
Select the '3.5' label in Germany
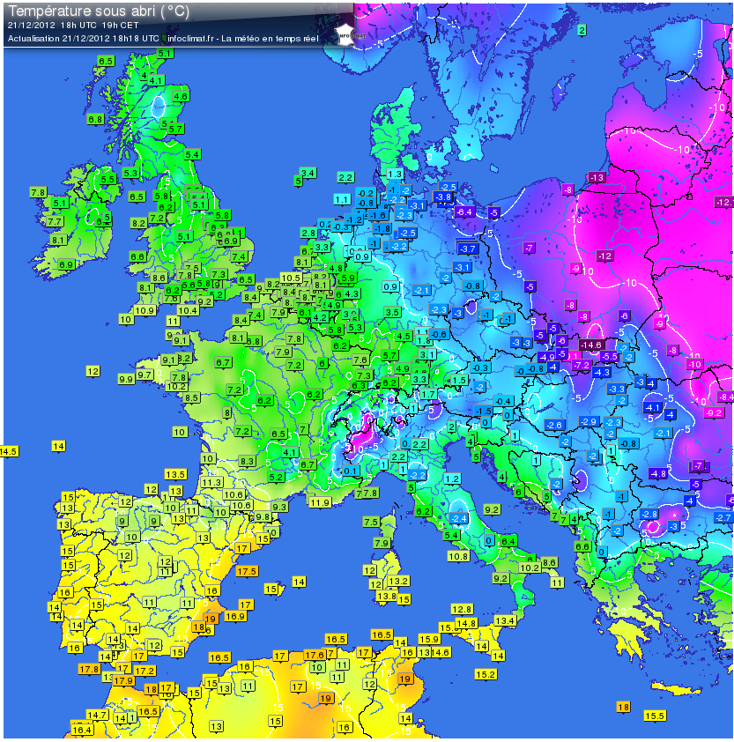pos(392,312)
